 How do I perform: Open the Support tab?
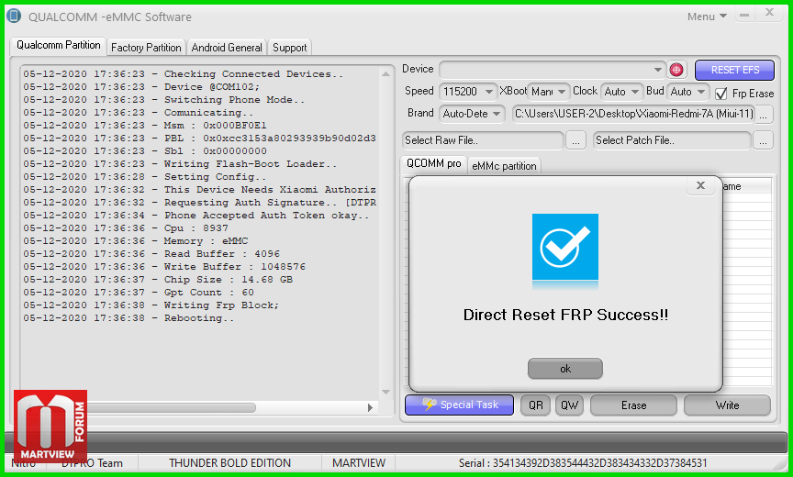coord(289,48)
